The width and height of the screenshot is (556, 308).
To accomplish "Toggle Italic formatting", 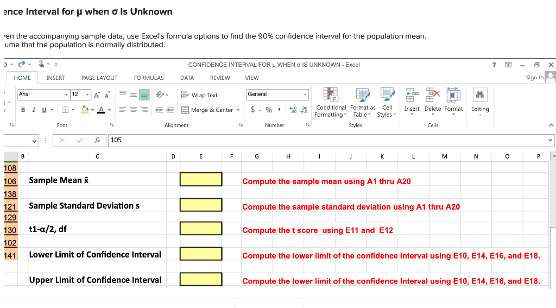I will [x=34, y=110].
